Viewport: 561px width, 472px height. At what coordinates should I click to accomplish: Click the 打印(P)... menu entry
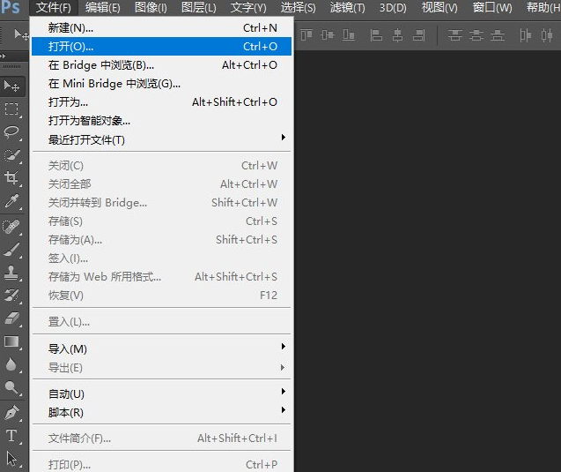pos(161,465)
